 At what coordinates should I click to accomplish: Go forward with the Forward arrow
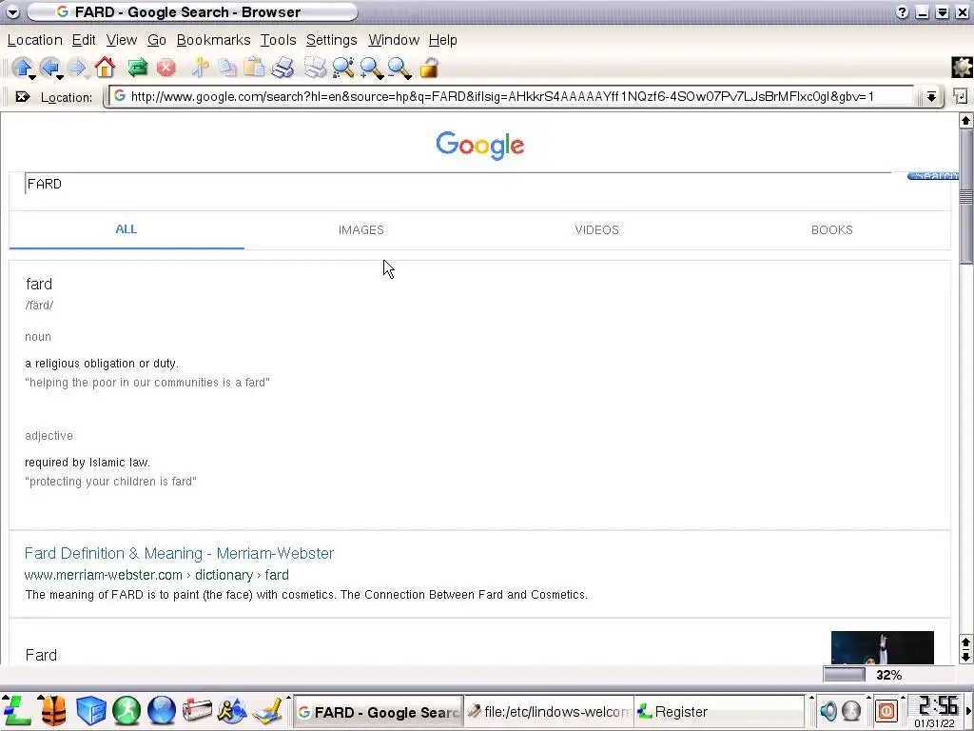click(77, 67)
